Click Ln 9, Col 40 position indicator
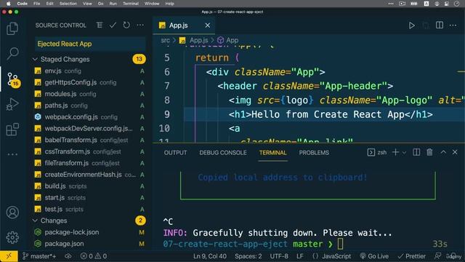 pos(210,256)
